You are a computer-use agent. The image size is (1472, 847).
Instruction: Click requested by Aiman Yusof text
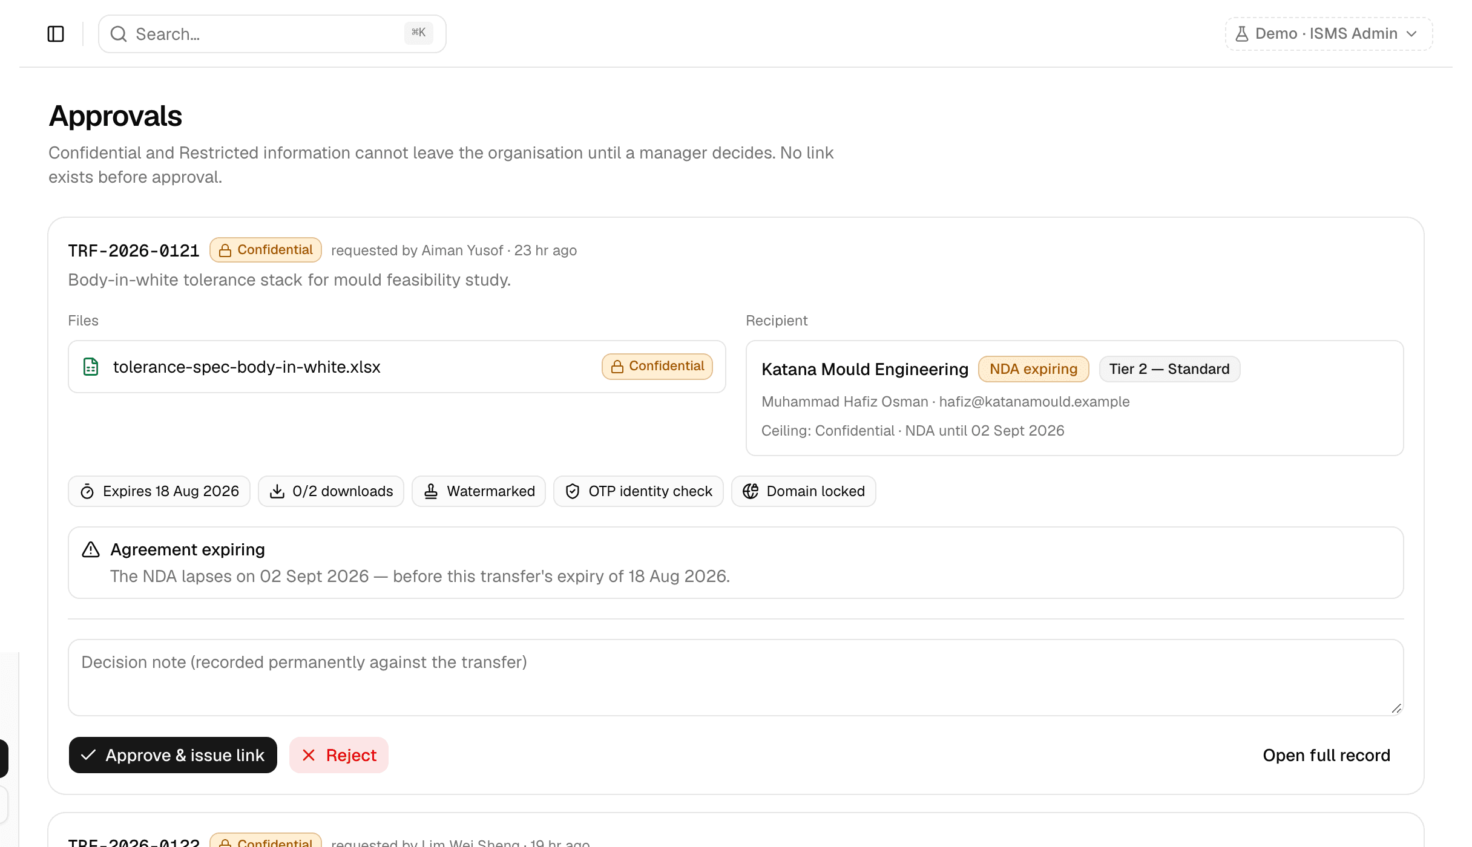(417, 250)
